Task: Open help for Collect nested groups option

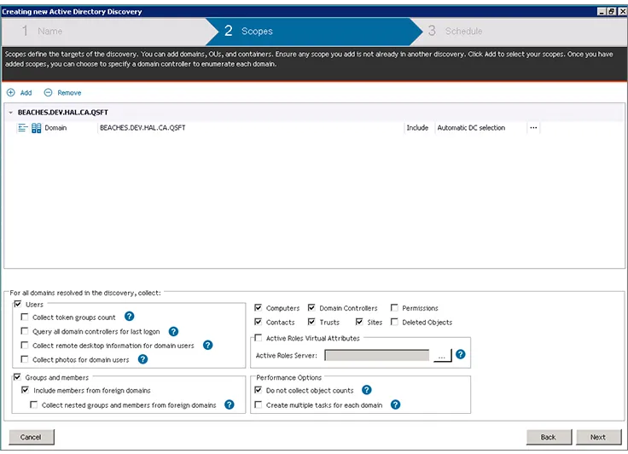Action: point(229,405)
